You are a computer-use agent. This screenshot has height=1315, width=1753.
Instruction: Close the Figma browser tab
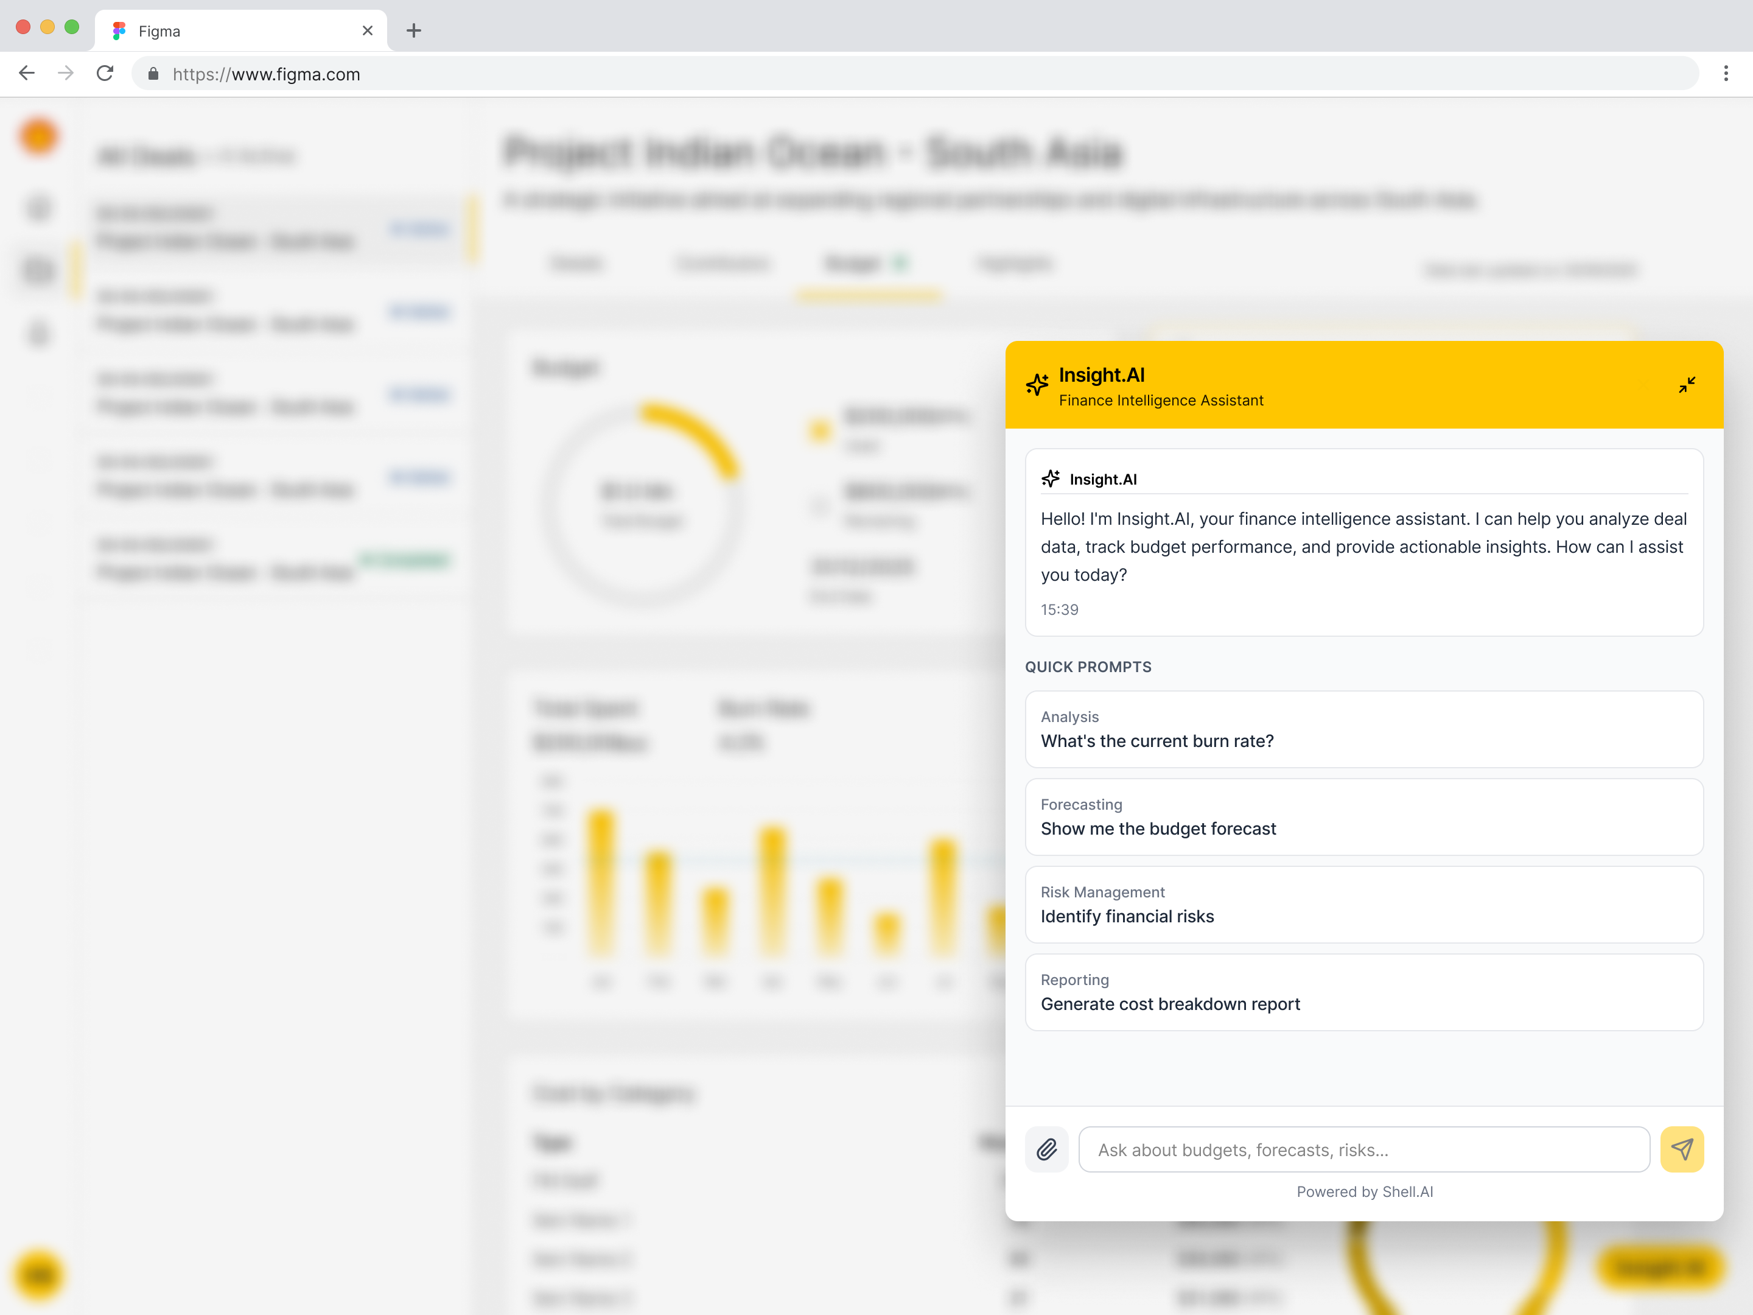point(368,31)
